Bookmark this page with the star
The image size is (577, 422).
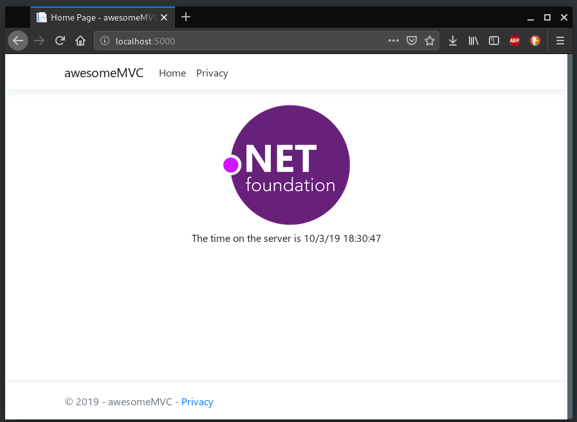pyautogui.click(x=430, y=41)
